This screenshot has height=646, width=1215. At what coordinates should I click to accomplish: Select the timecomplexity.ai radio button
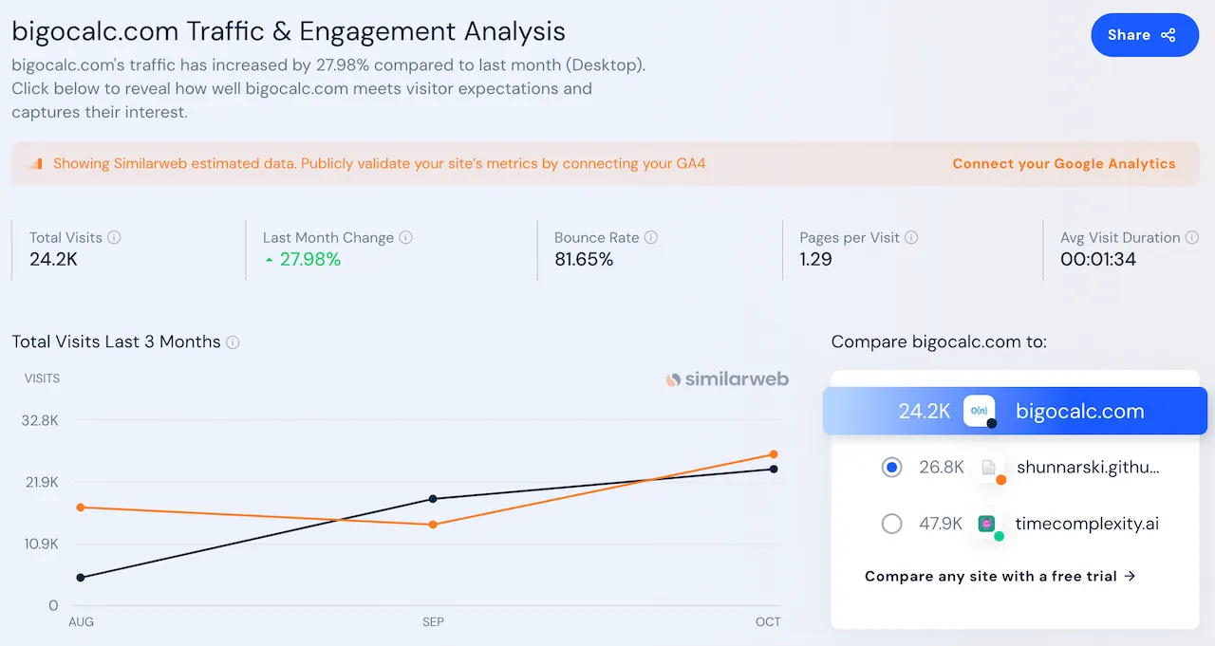click(x=891, y=523)
